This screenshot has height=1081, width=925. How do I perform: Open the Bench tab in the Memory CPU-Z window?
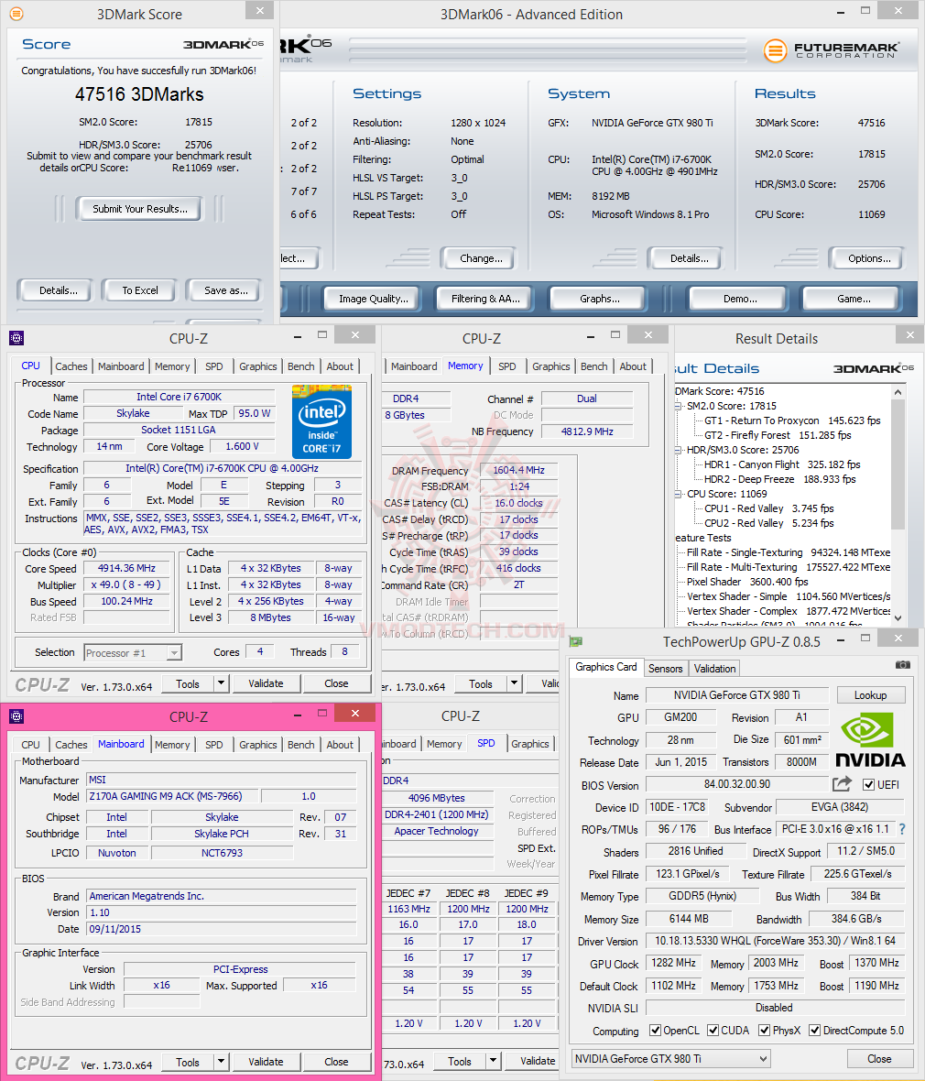[594, 366]
